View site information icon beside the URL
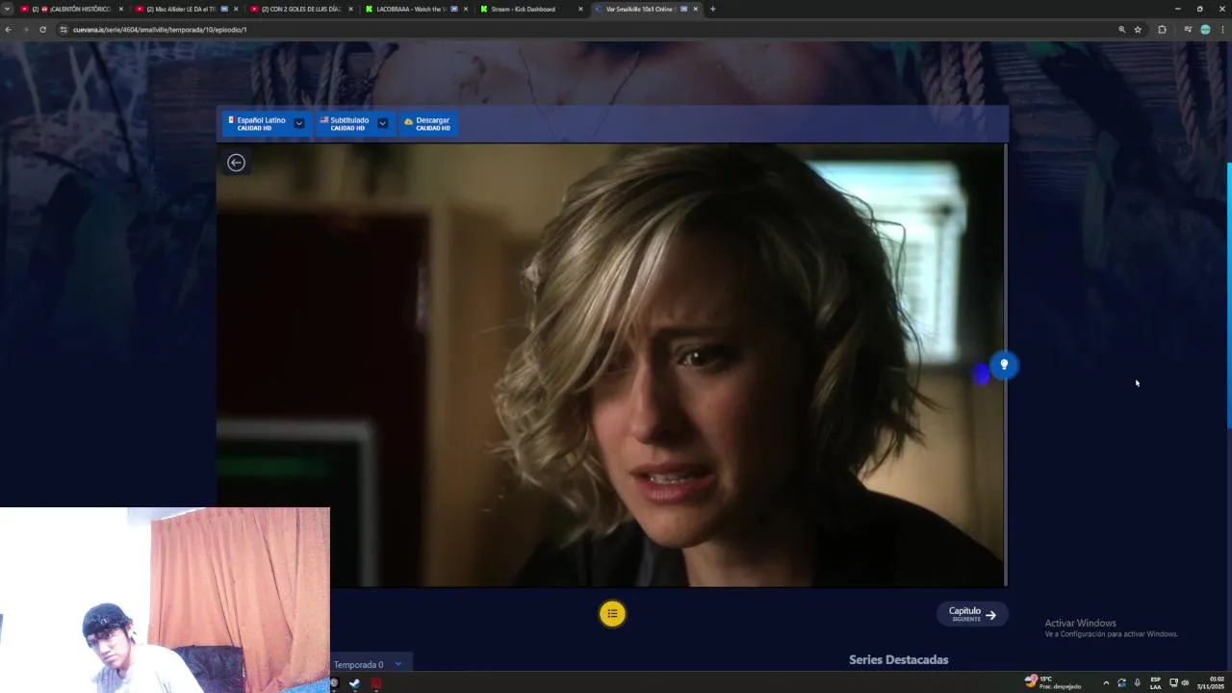The image size is (1232, 693). [x=64, y=30]
